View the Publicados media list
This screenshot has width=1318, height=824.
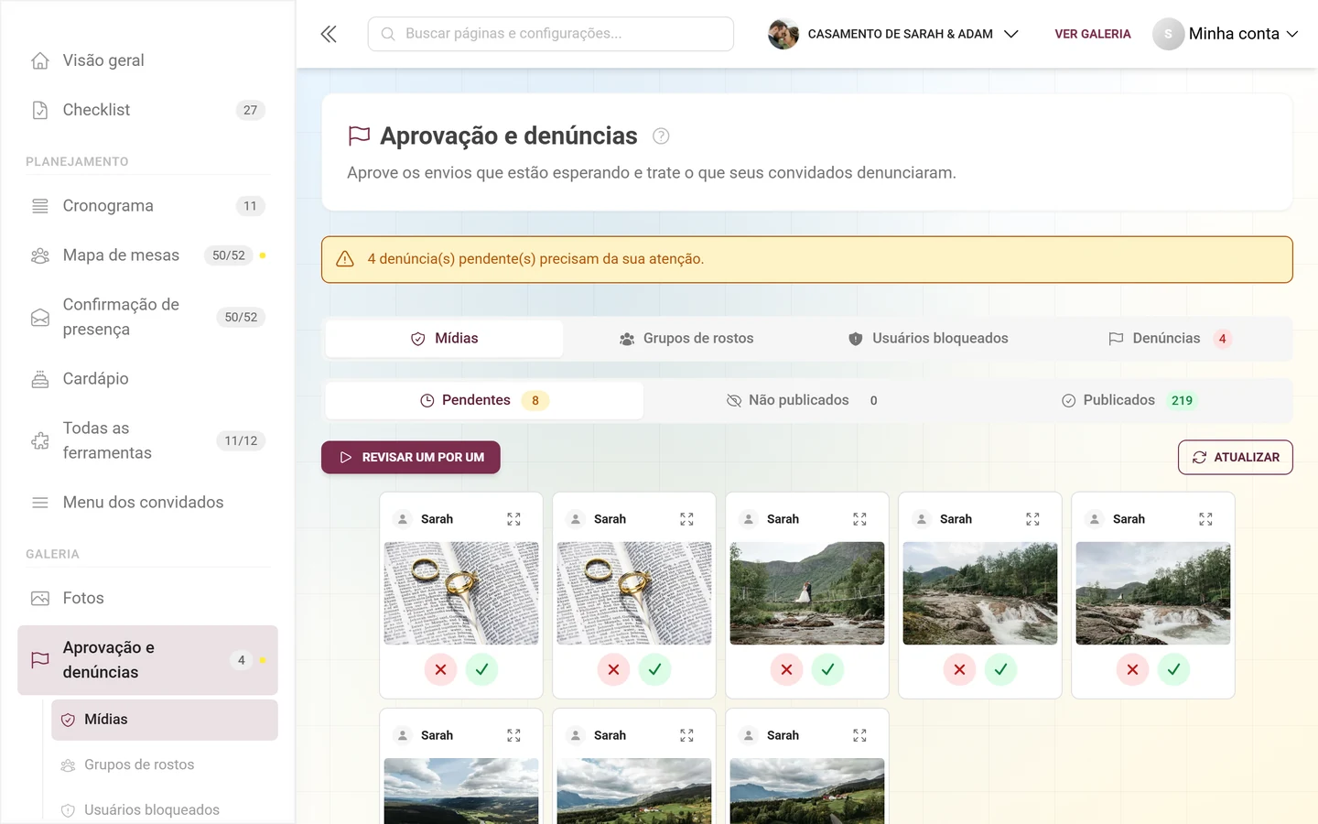pos(1129,400)
